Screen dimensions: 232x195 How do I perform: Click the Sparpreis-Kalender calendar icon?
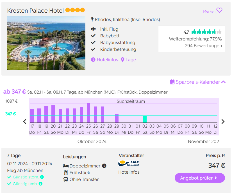172,82
